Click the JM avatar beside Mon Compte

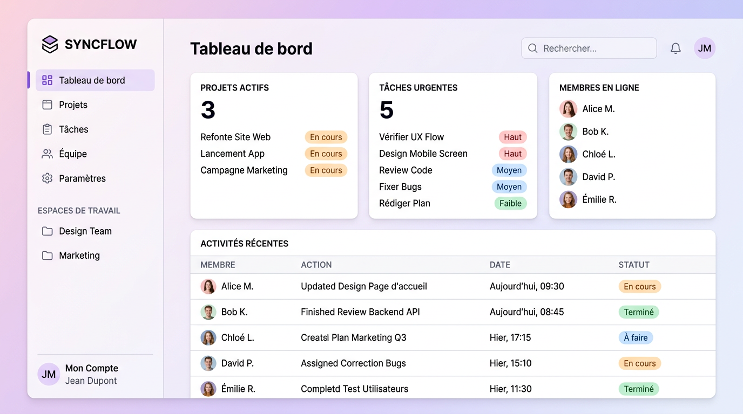point(49,374)
